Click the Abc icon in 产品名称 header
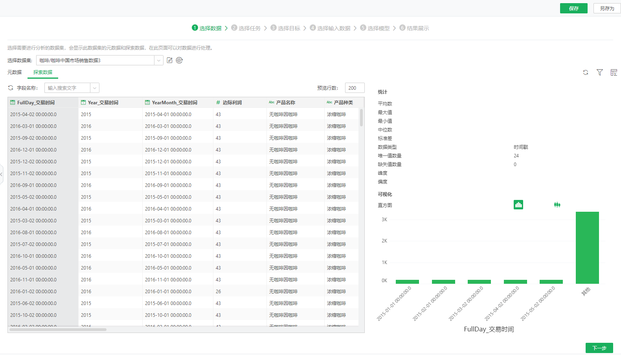 (x=272, y=102)
